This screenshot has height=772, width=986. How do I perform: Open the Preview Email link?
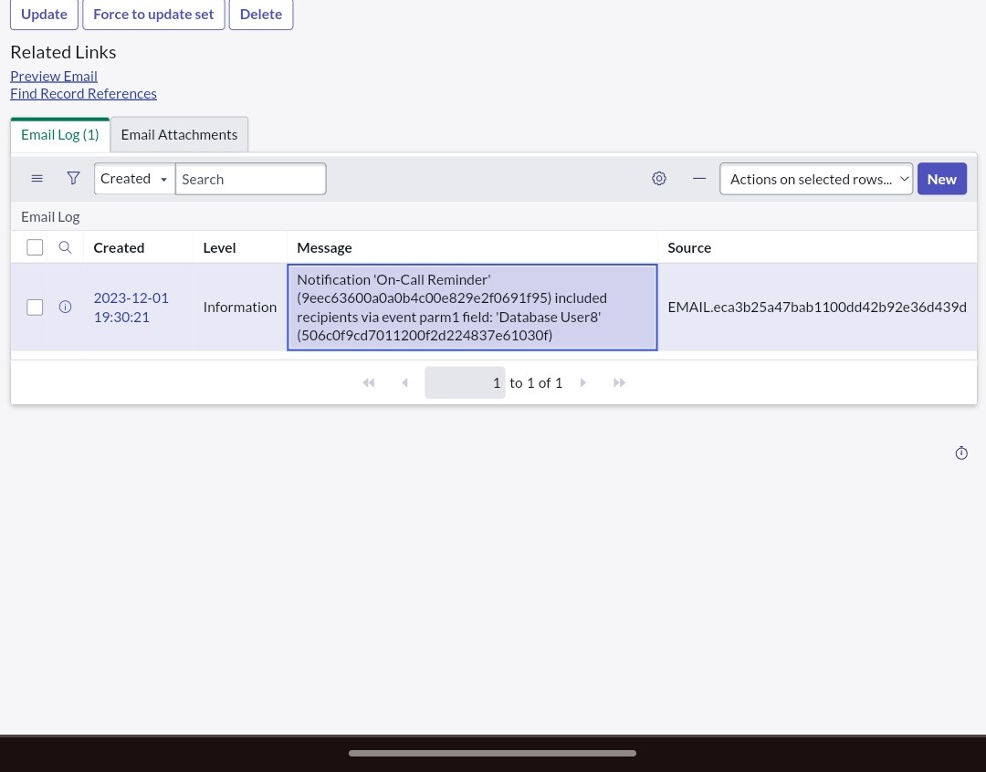(53, 75)
